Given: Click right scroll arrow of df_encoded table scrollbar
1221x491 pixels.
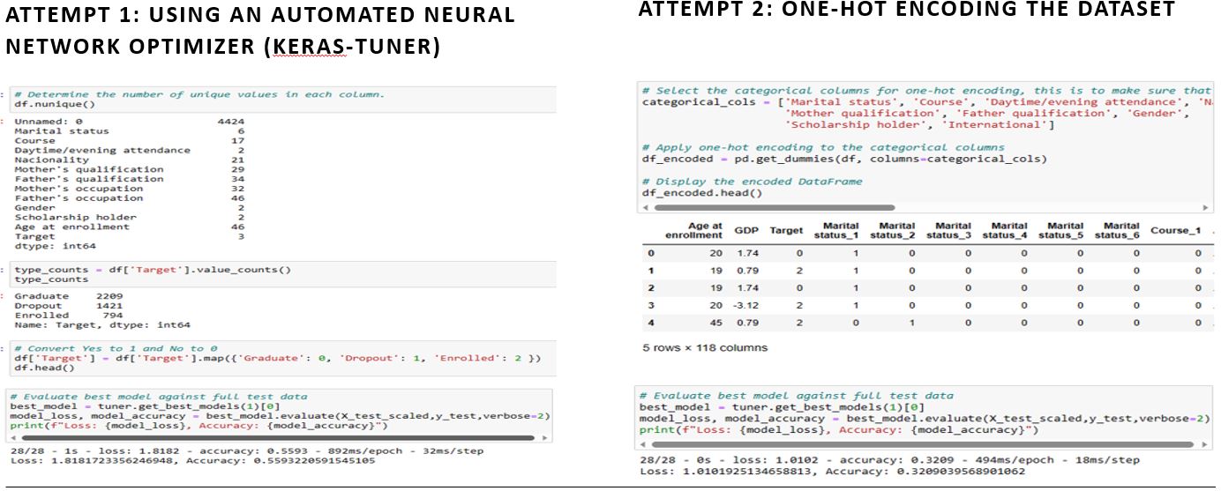Looking at the screenshot, I should pyautogui.click(x=1206, y=207).
